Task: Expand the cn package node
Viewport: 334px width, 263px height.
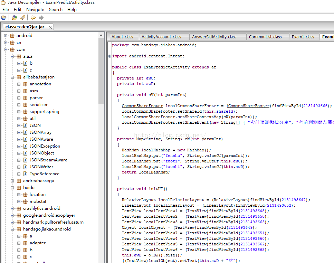Action: [x=6, y=43]
